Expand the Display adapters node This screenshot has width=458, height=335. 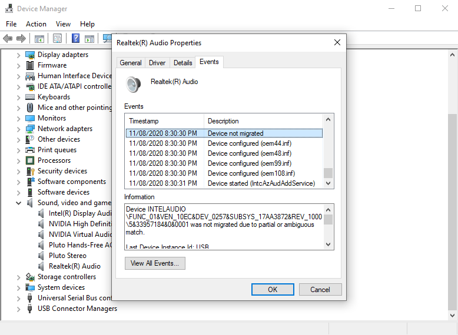(18, 55)
